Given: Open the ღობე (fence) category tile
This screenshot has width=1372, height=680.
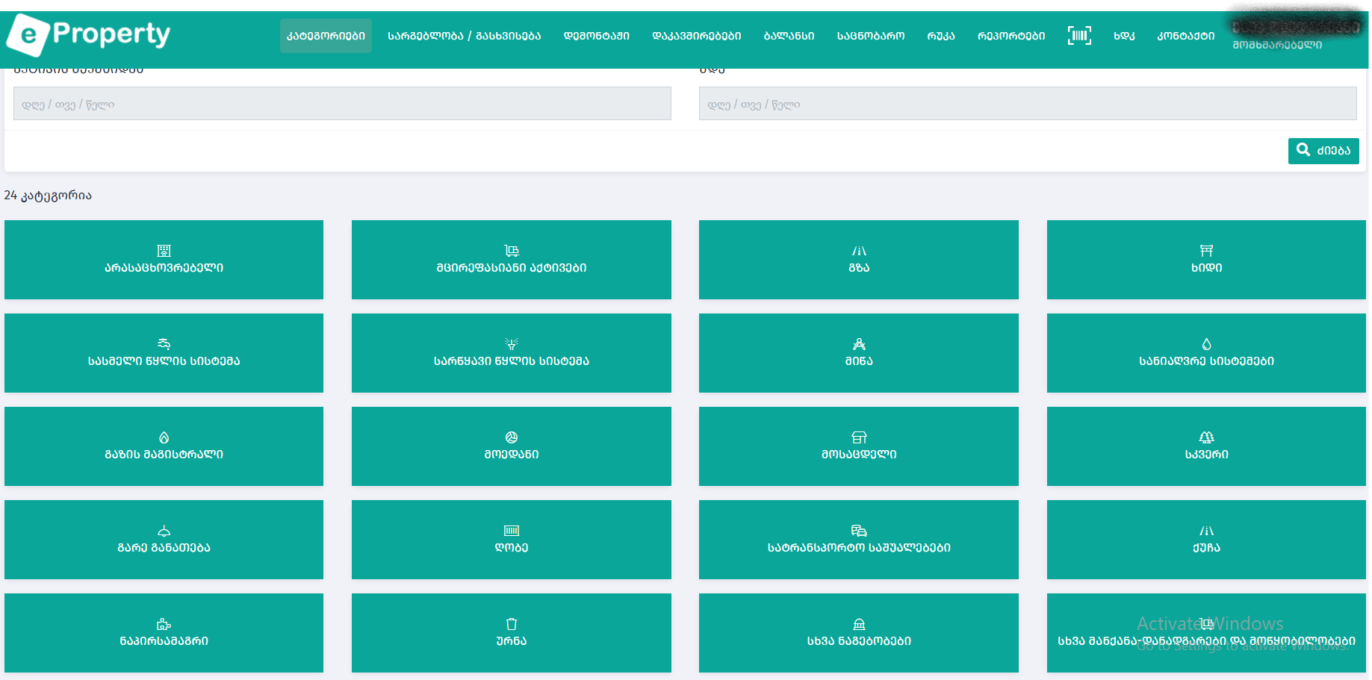Looking at the screenshot, I should click(511, 540).
